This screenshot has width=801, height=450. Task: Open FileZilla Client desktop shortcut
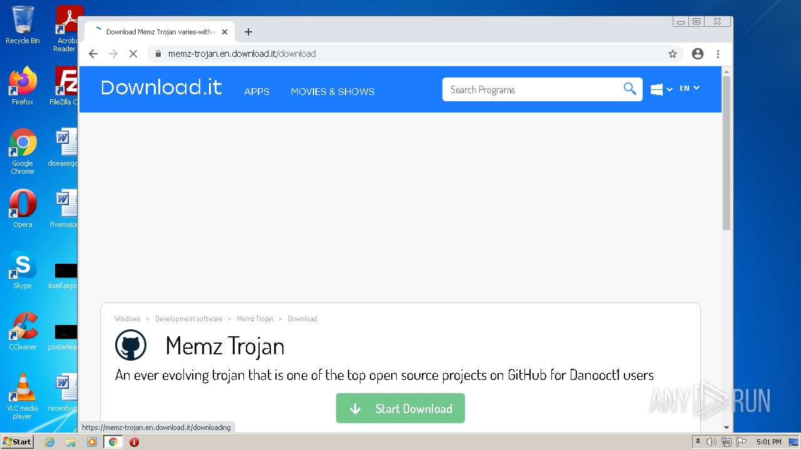click(x=64, y=86)
